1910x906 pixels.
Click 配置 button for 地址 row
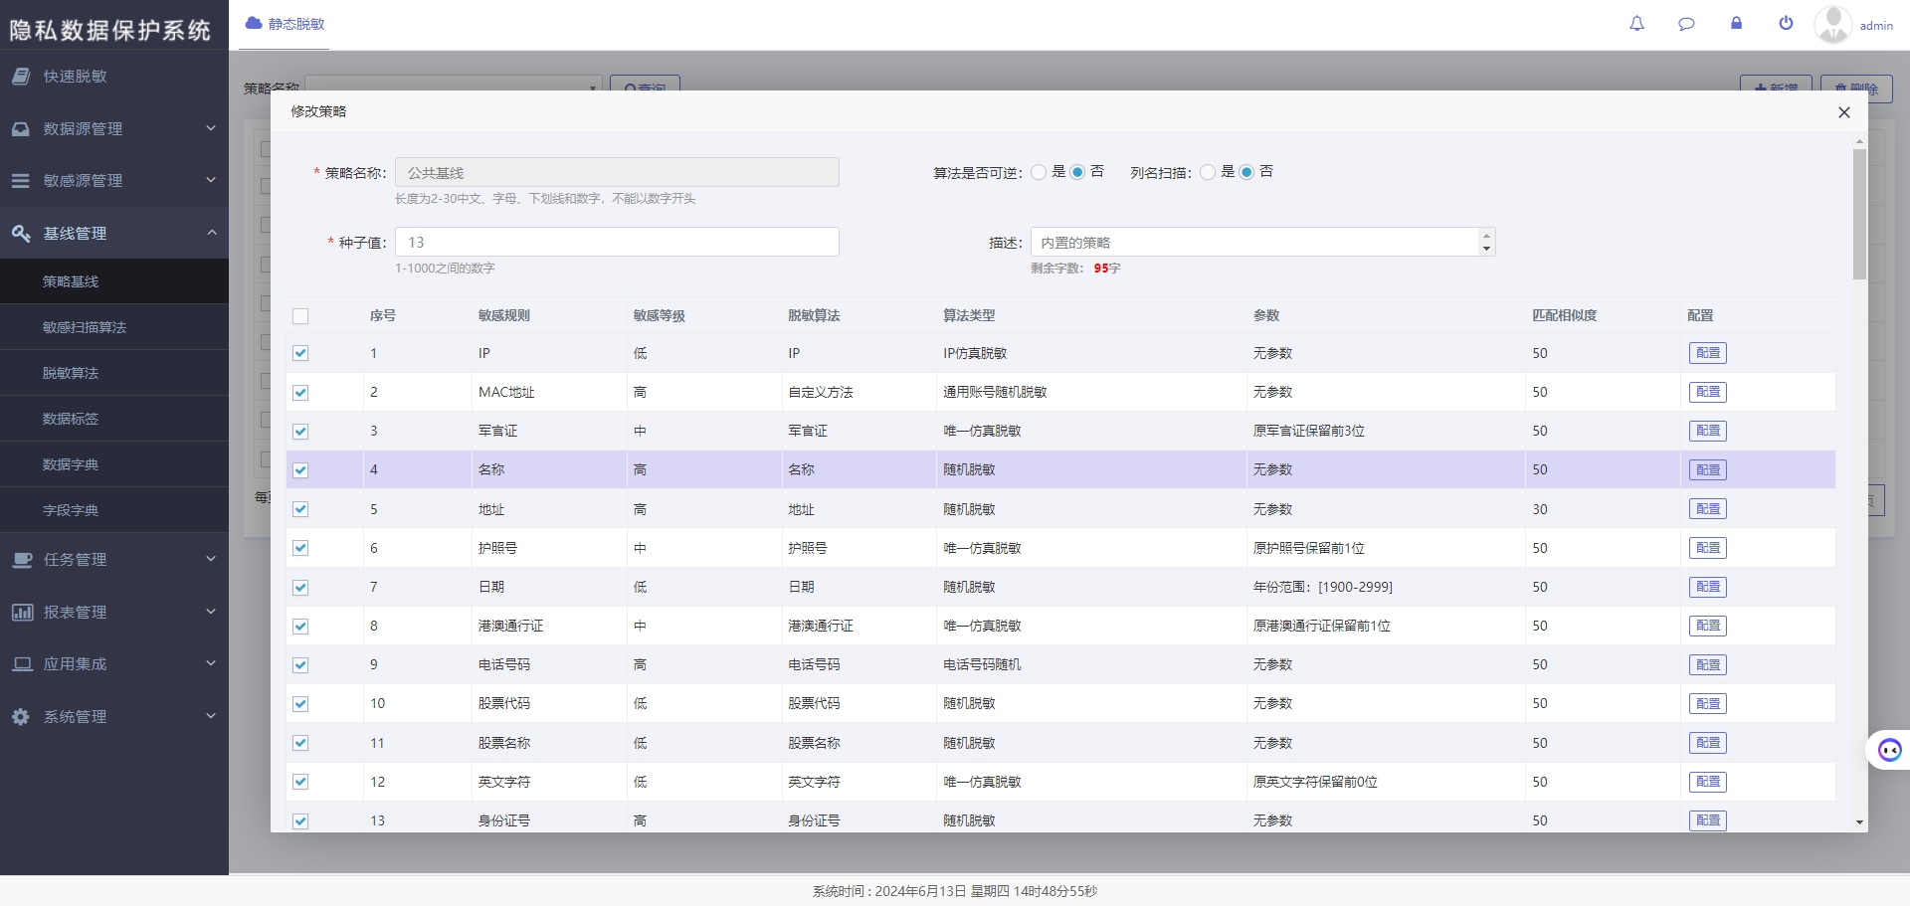pyautogui.click(x=1708, y=509)
